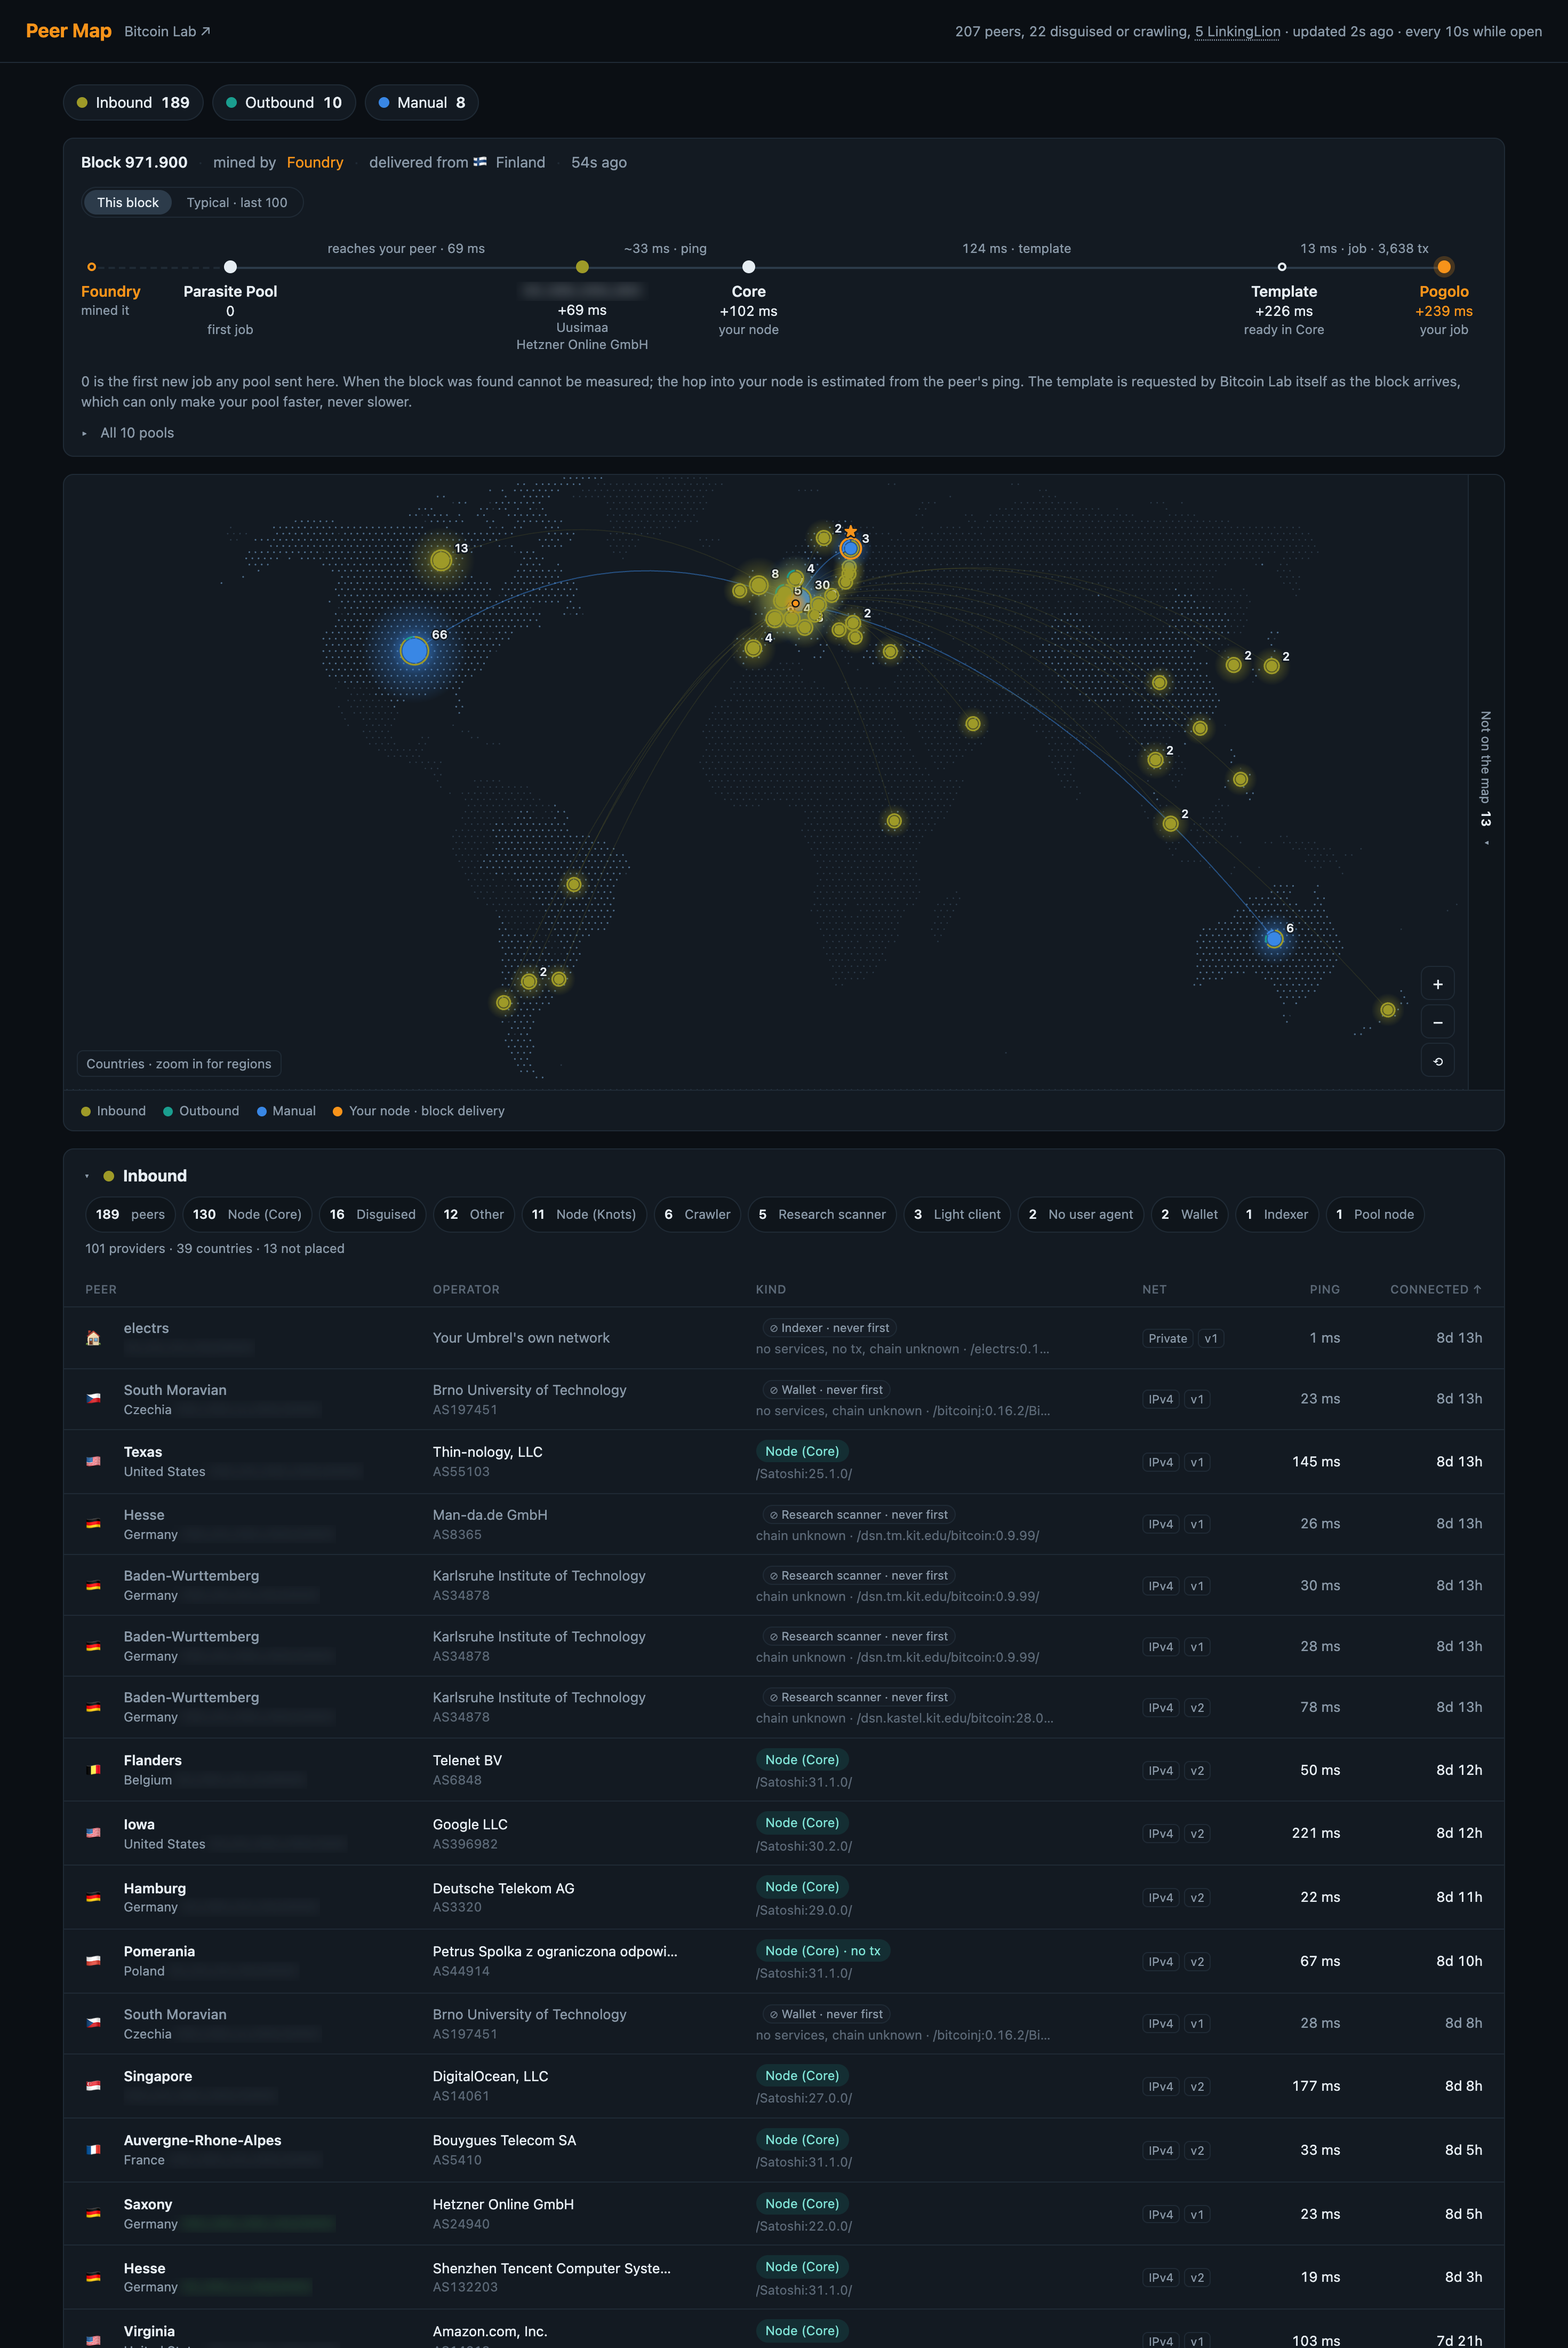Filter inbound peers by 130 Node (Core)
The image size is (1568, 2348).
pyautogui.click(x=247, y=1215)
